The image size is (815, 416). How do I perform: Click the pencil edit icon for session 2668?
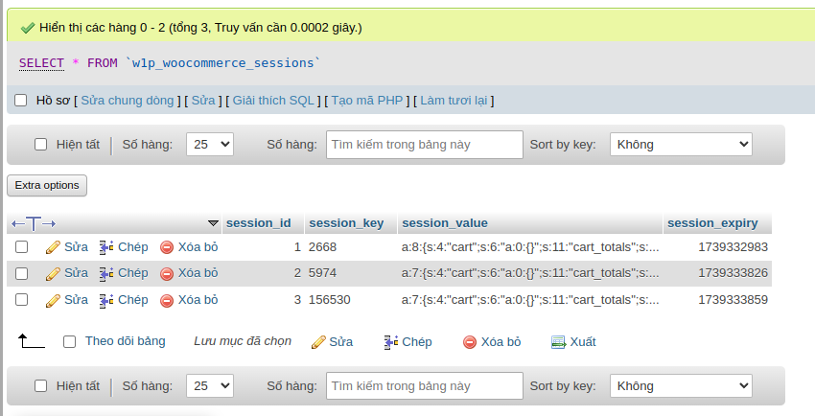pos(53,247)
